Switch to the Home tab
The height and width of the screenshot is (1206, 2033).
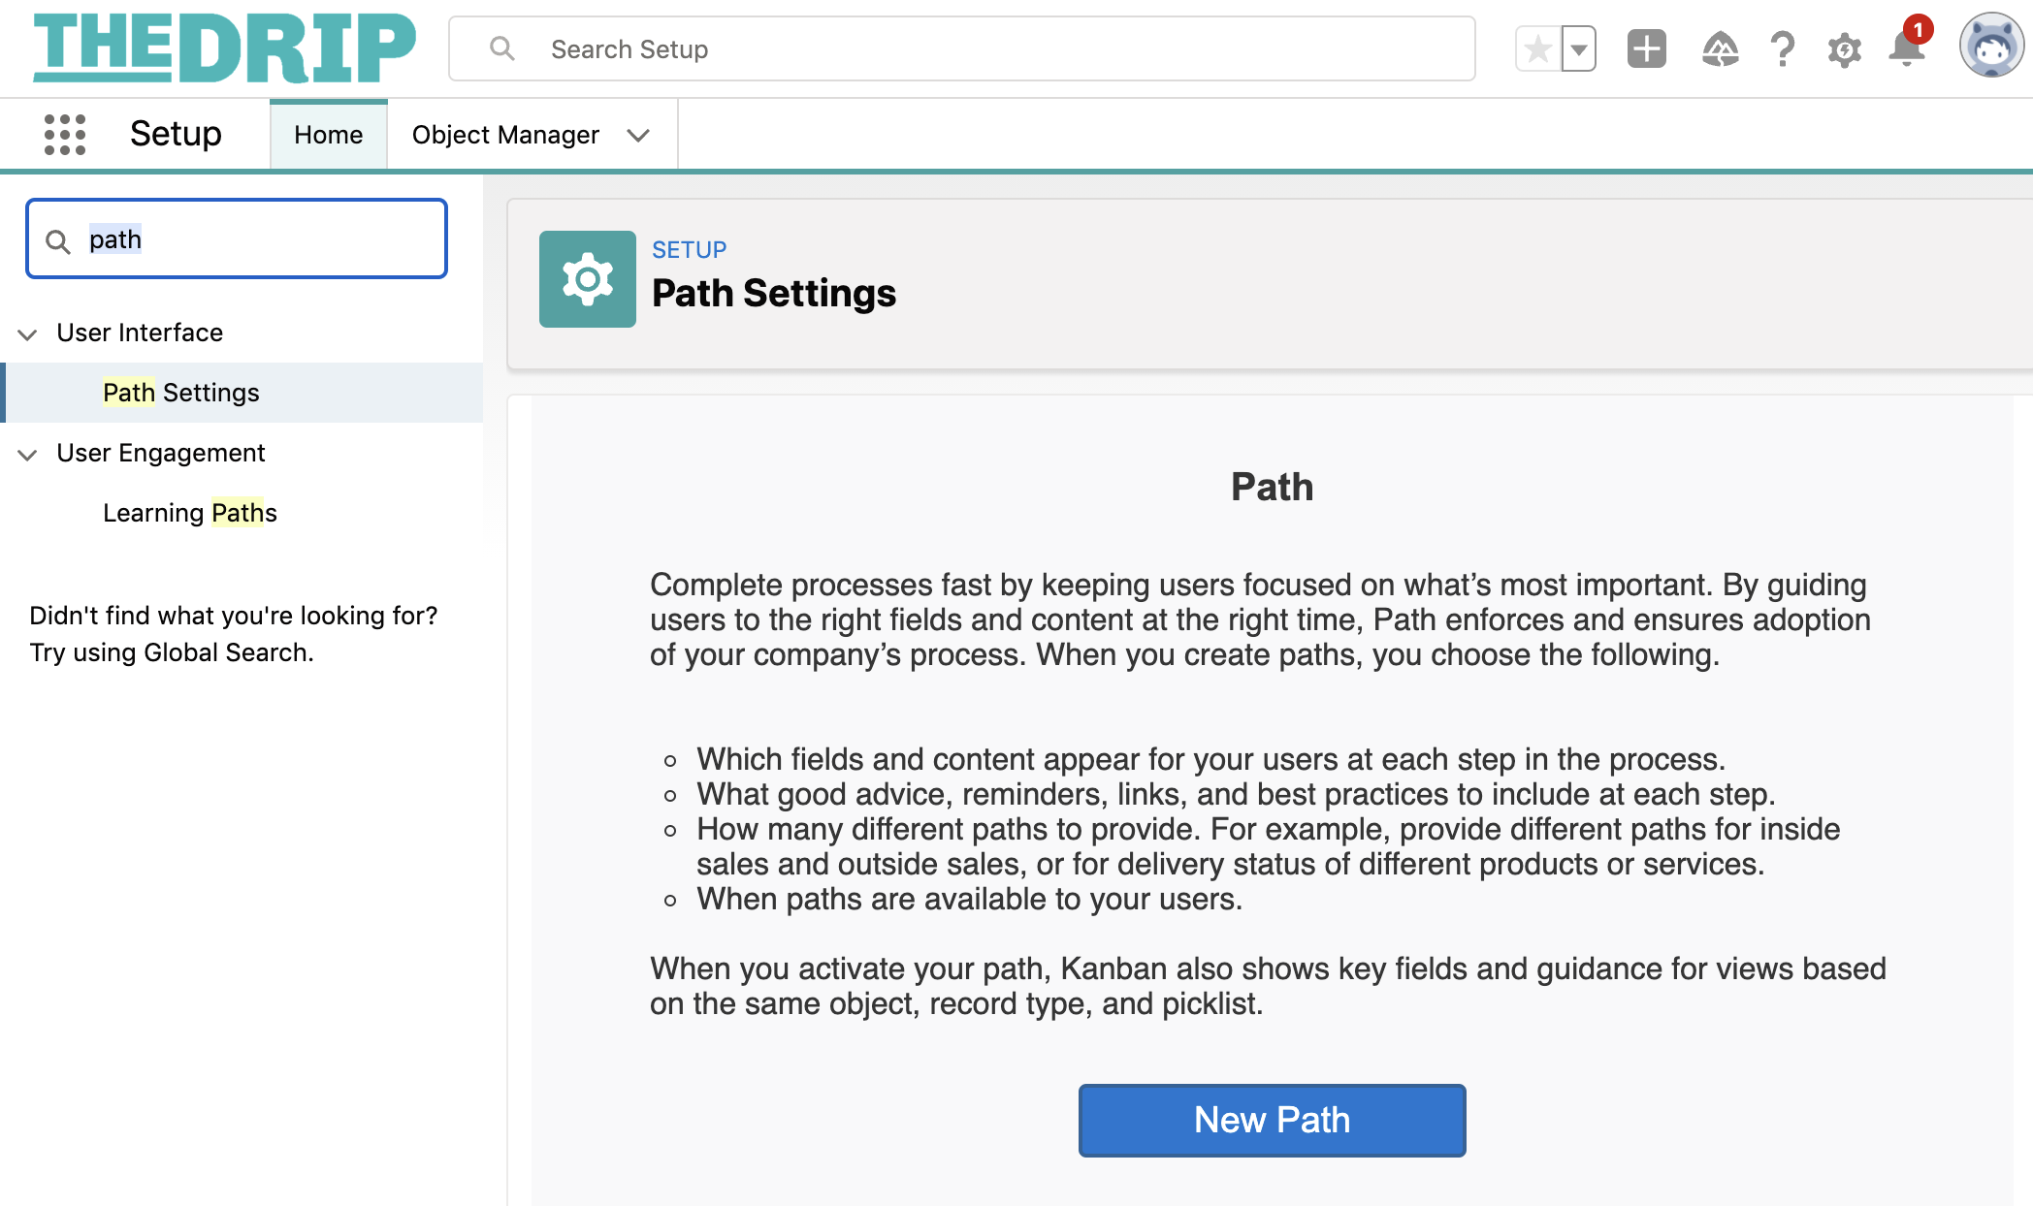pyautogui.click(x=328, y=135)
